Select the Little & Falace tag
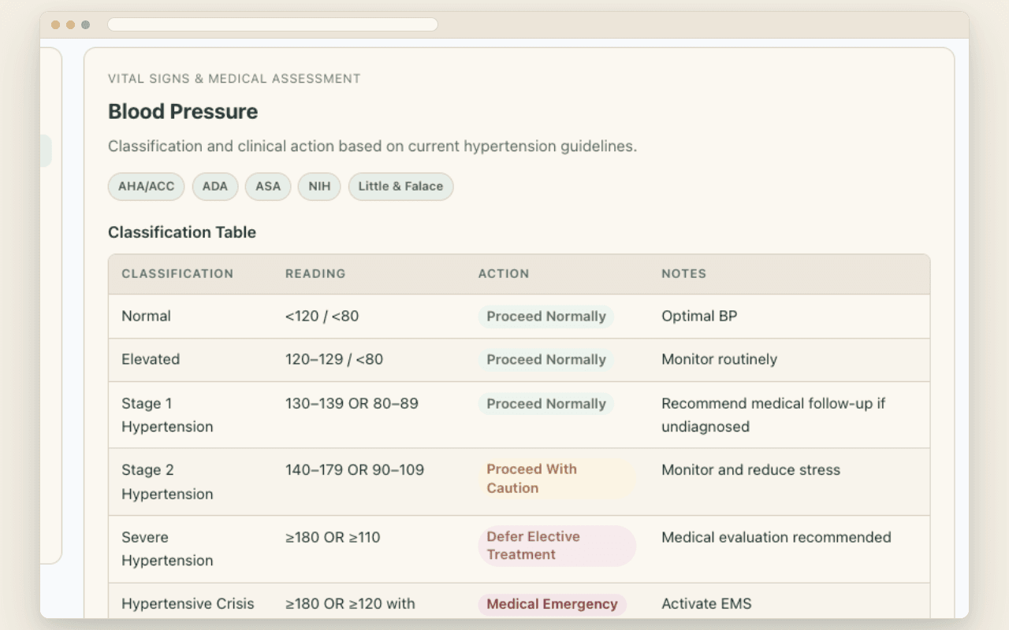The width and height of the screenshot is (1009, 630). tap(400, 187)
